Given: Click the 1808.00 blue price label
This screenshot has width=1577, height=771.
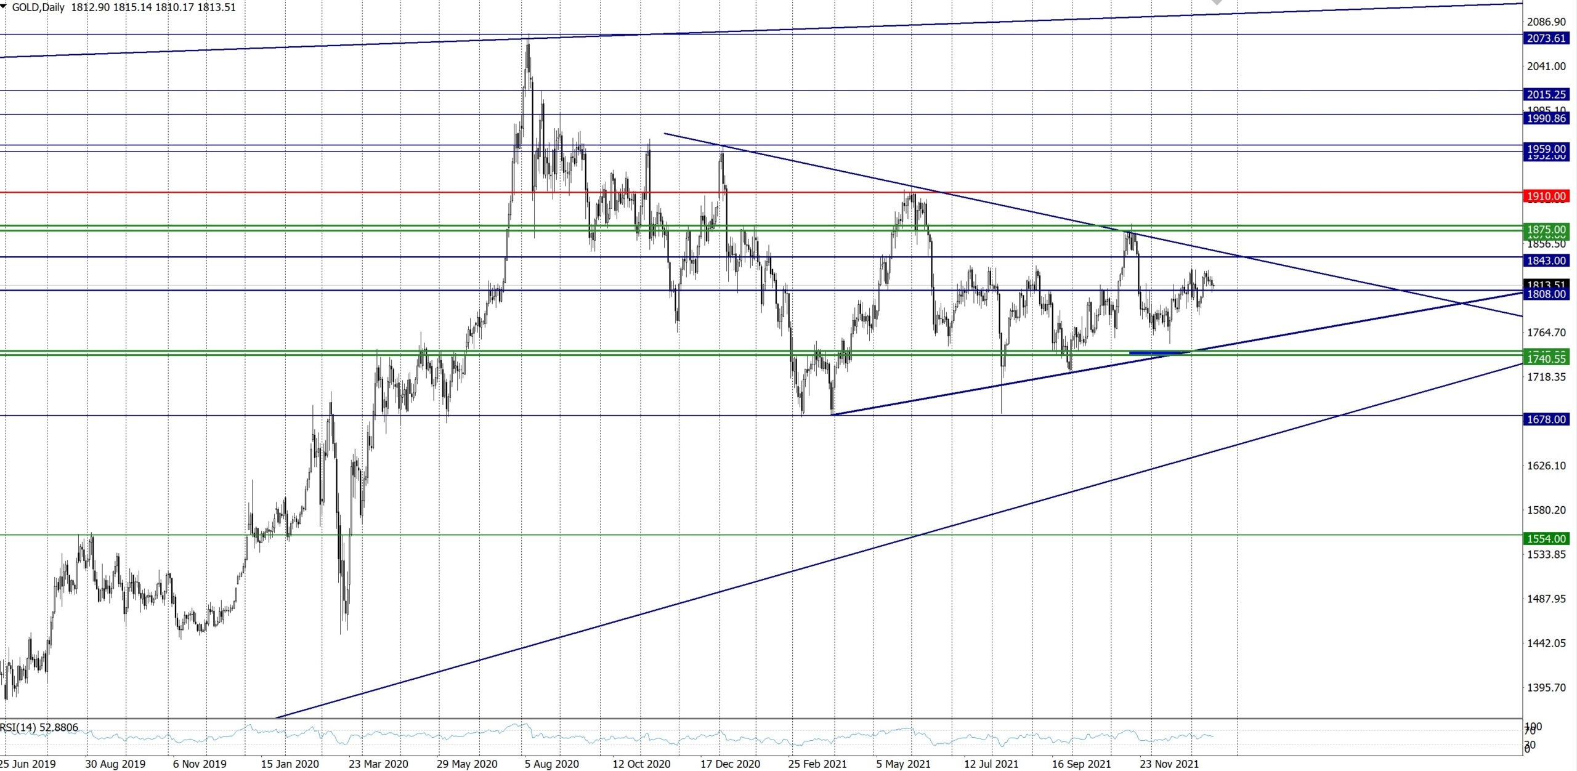Looking at the screenshot, I should (x=1546, y=294).
